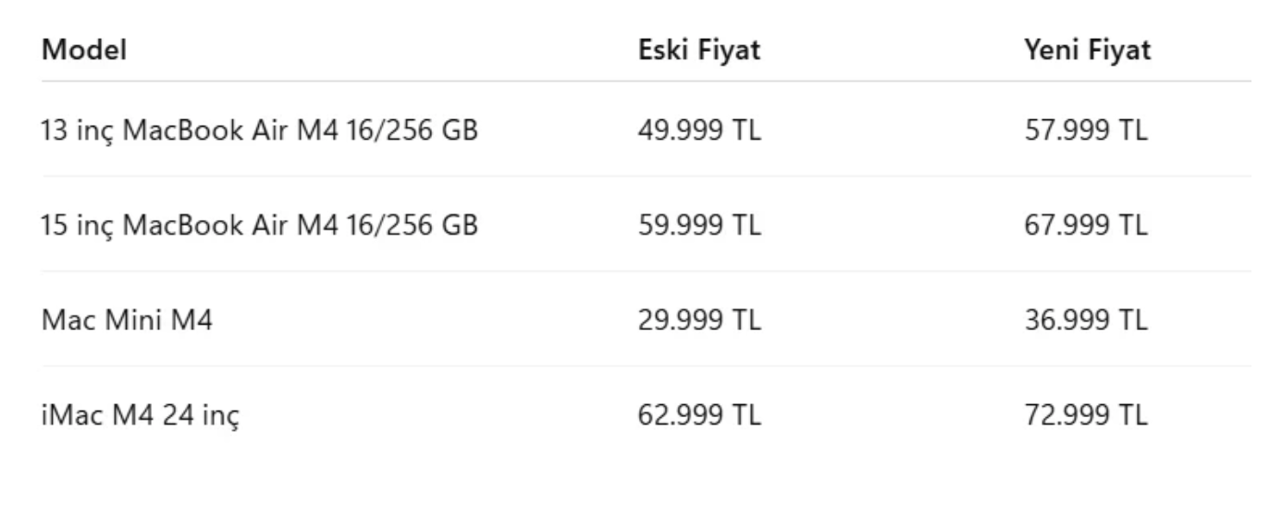Select the 57.999 TL new price
The image size is (1282, 505).
pos(1085,130)
